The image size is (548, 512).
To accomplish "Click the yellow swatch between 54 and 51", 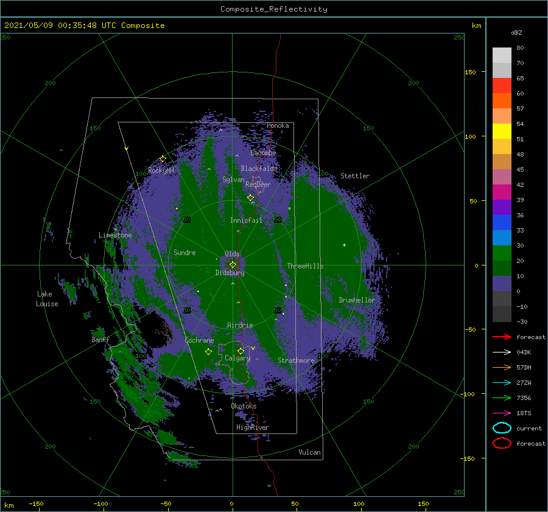I will coord(502,132).
